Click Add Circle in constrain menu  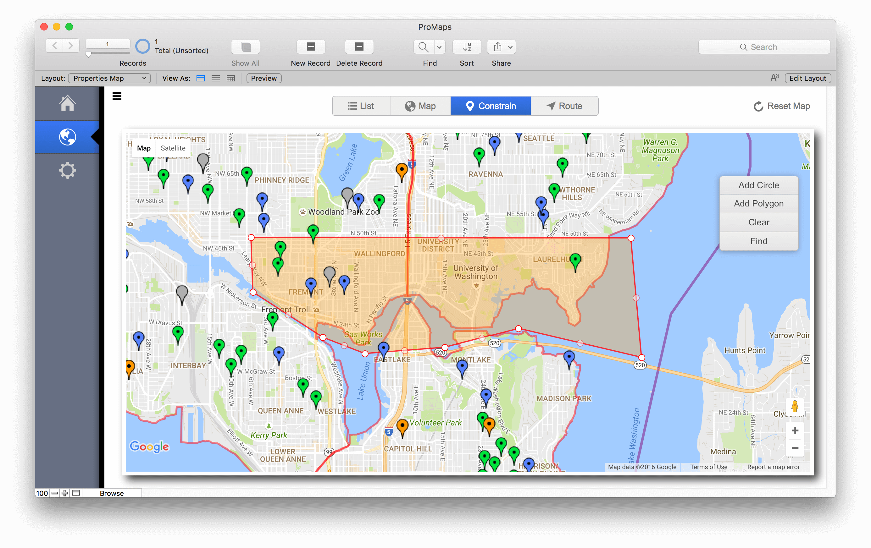[x=758, y=185]
